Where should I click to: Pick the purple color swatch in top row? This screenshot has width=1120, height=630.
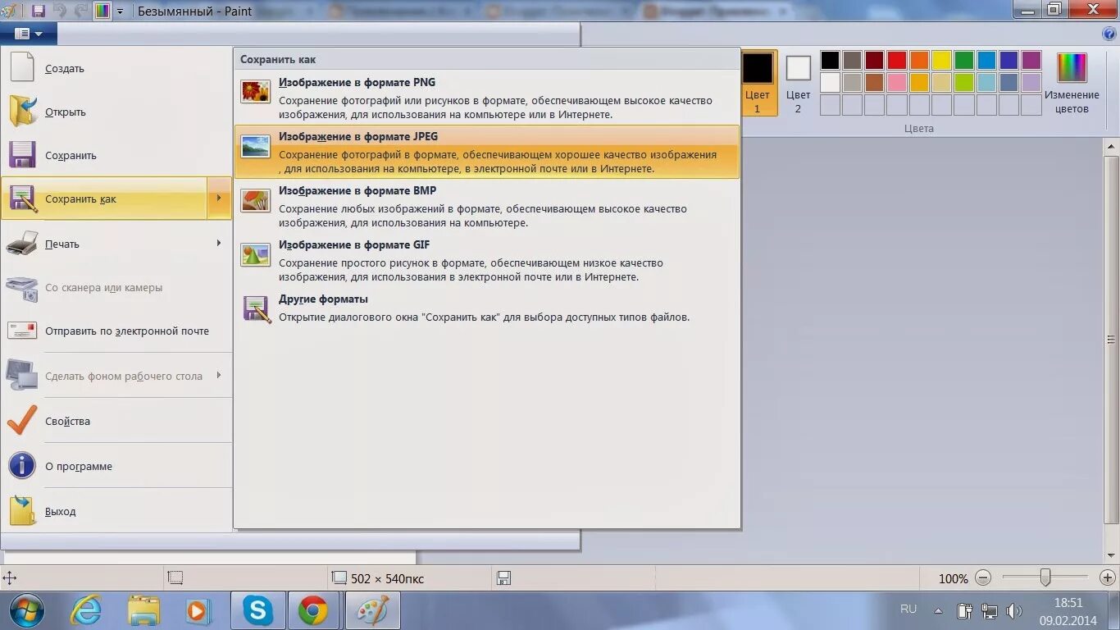1031,60
